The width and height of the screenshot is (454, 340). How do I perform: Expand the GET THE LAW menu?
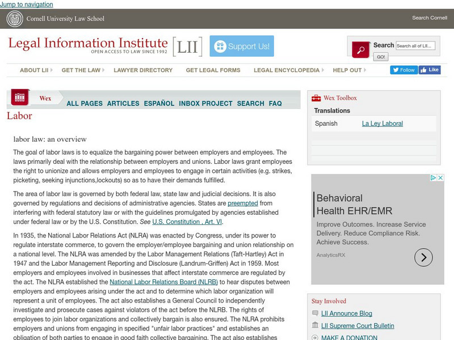(x=82, y=70)
